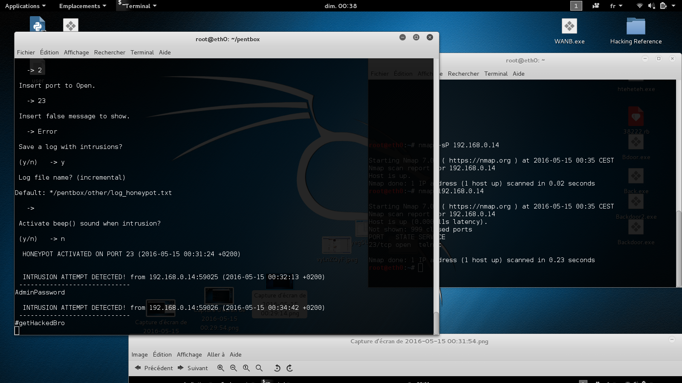Viewport: 682px width, 383px height.
Task: Click the zoom in magnifier icon
Action: 220,368
